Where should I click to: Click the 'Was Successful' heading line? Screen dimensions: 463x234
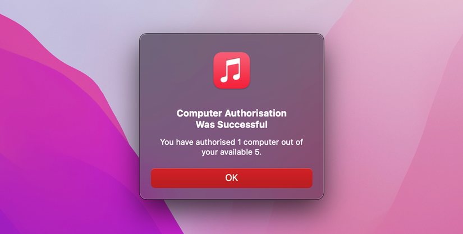[231, 125]
